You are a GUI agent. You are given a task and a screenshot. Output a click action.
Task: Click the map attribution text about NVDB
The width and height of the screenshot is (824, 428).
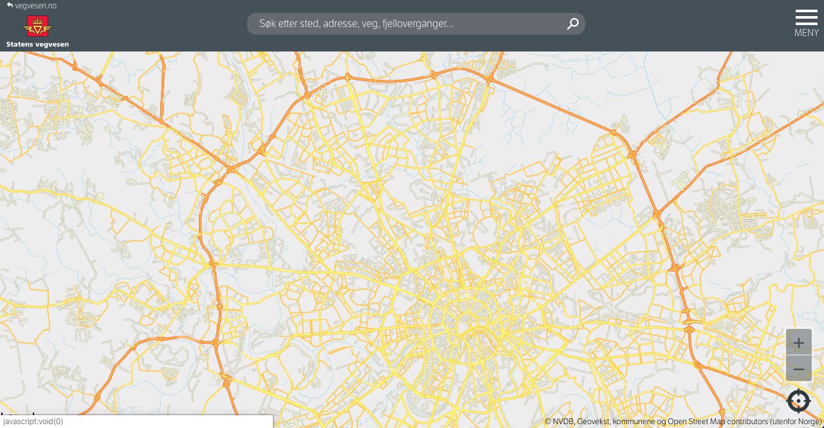pos(684,422)
